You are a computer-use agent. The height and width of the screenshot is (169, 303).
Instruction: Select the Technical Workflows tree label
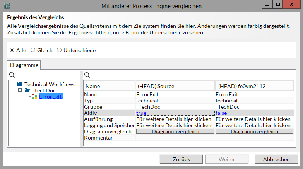tap(50, 84)
